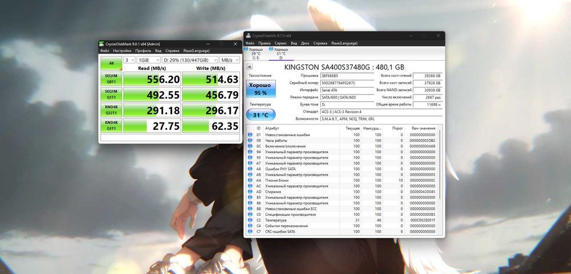Select the D: disk tab at 31 °C
Screen dimensions: 571x274
[281, 54]
